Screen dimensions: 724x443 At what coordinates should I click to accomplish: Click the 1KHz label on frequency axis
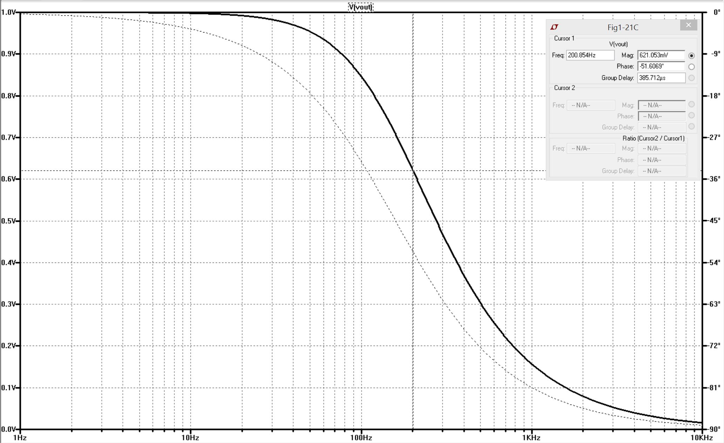[531, 438]
